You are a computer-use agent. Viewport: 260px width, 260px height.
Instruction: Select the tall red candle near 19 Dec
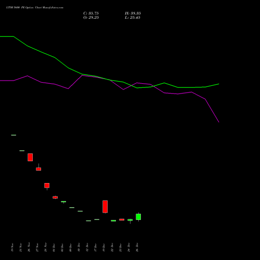105,206
